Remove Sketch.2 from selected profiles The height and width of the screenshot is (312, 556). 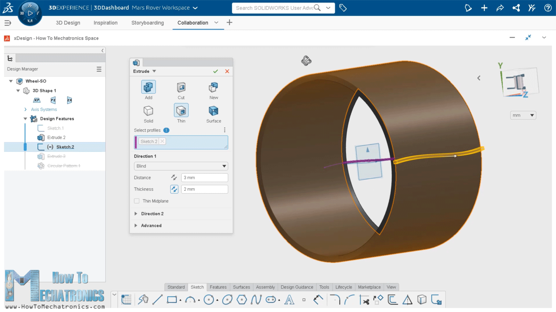point(162,141)
